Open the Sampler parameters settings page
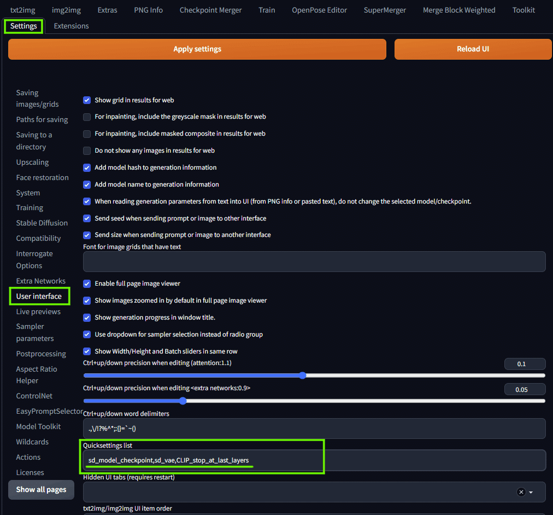553x515 pixels. (x=35, y=332)
